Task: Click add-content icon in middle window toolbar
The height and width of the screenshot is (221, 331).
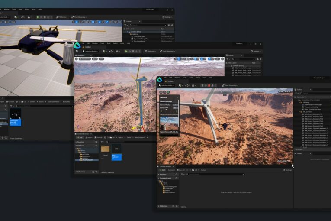Action: (104, 51)
